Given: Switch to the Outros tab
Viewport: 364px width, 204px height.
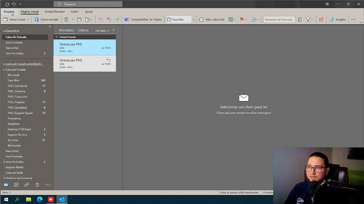Looking at the screenshot, I should (x=83, y=30).
